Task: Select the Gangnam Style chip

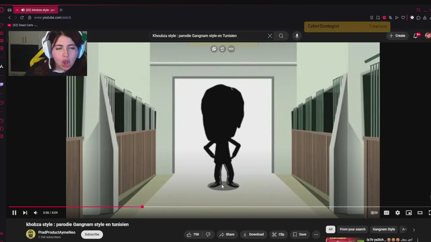Action: 384,229
